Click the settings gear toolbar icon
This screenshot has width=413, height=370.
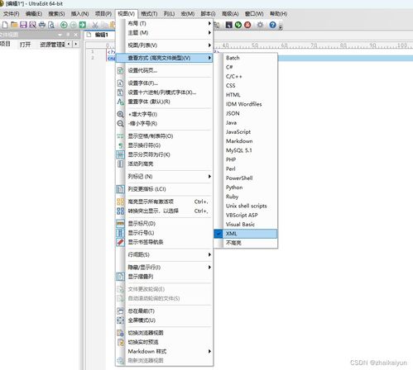(x=260, y=25)
